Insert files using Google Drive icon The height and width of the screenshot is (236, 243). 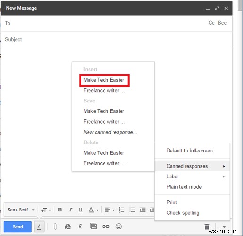[68, 227]
